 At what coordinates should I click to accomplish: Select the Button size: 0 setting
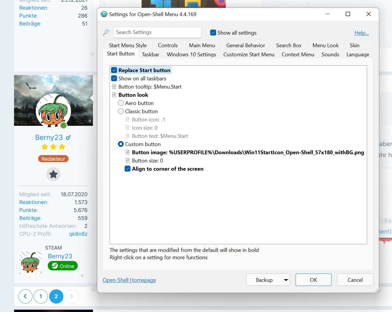pos(147,160)
